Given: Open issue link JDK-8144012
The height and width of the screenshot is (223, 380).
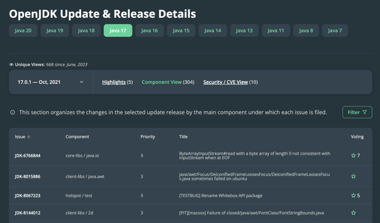Looking at the screenshot, I should (27, 213).
